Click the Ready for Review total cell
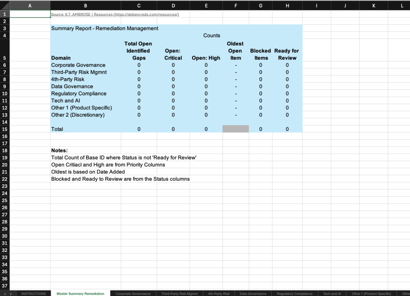 point(287,129)
